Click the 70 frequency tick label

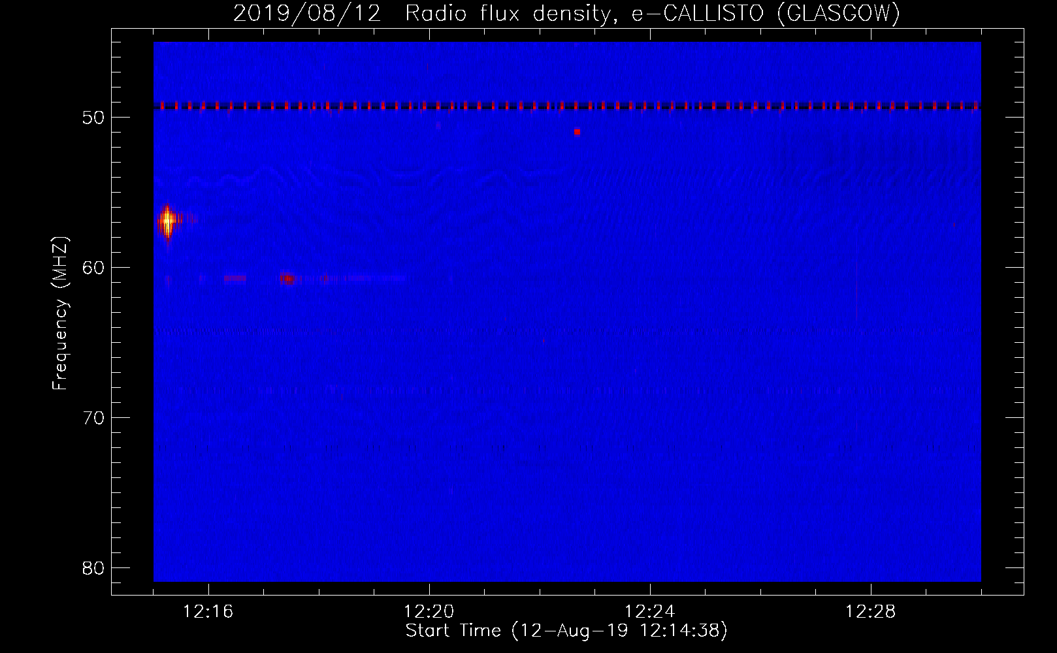click(93, 418)
